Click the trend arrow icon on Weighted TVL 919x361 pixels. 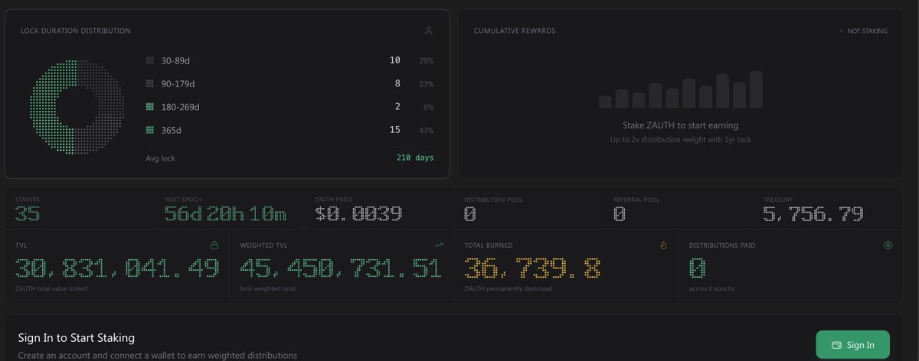tap(439, 246)
